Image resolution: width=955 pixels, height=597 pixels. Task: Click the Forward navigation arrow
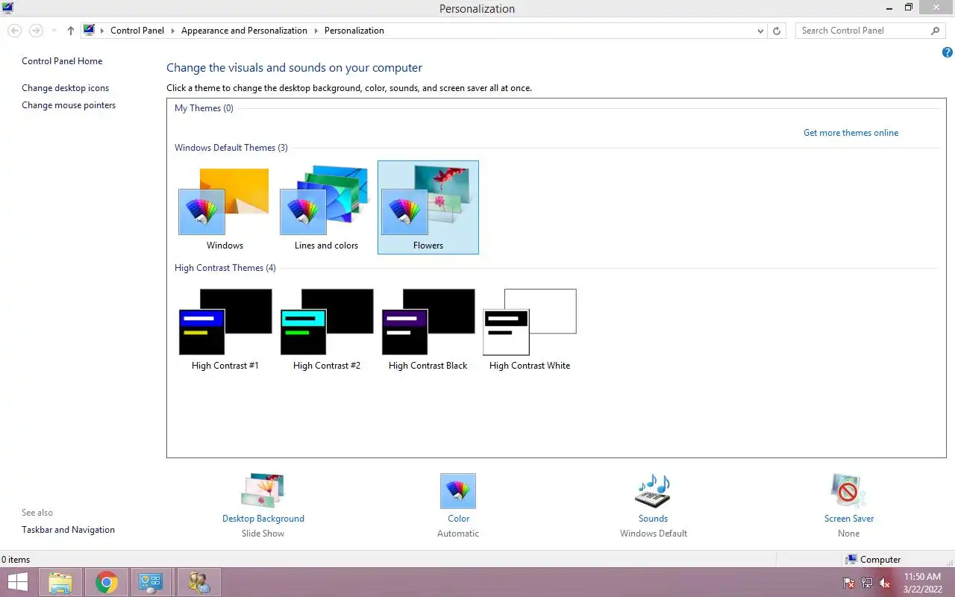click(35, 31)
